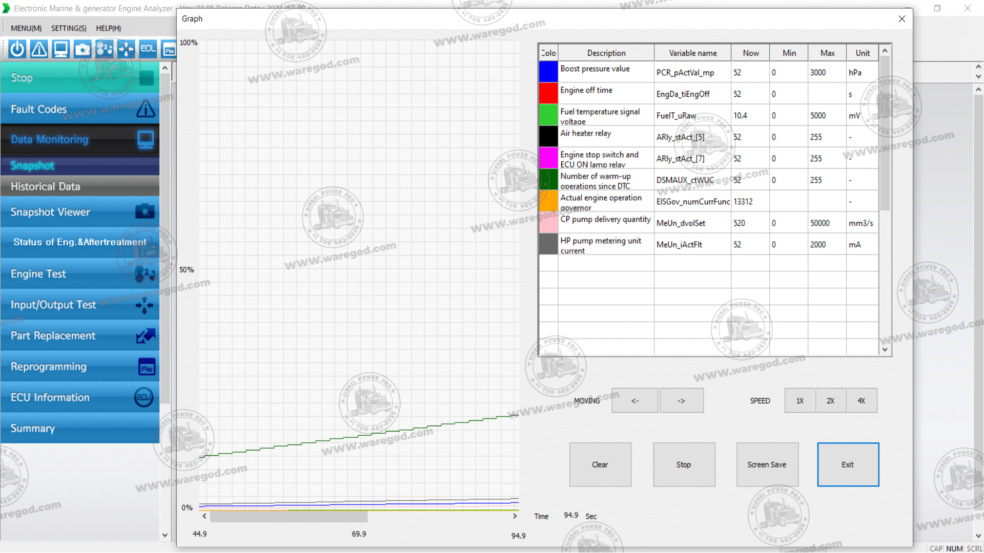Open the SETTING(S) menu
The image size is (984, 553).
(x=69, y=28)
